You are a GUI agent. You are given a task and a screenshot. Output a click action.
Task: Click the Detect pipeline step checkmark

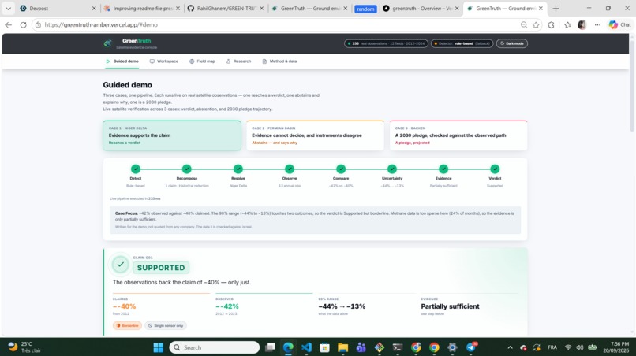(x=136, y=169)
